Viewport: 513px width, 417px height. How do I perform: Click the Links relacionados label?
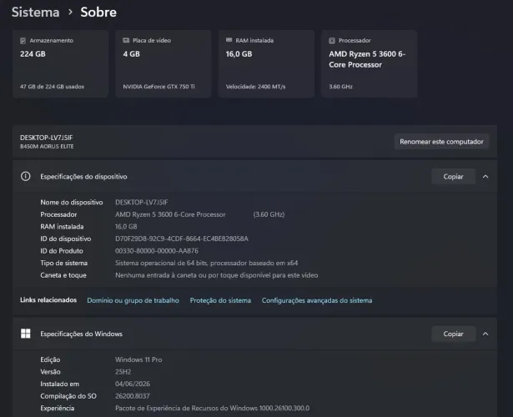(48, 300)
